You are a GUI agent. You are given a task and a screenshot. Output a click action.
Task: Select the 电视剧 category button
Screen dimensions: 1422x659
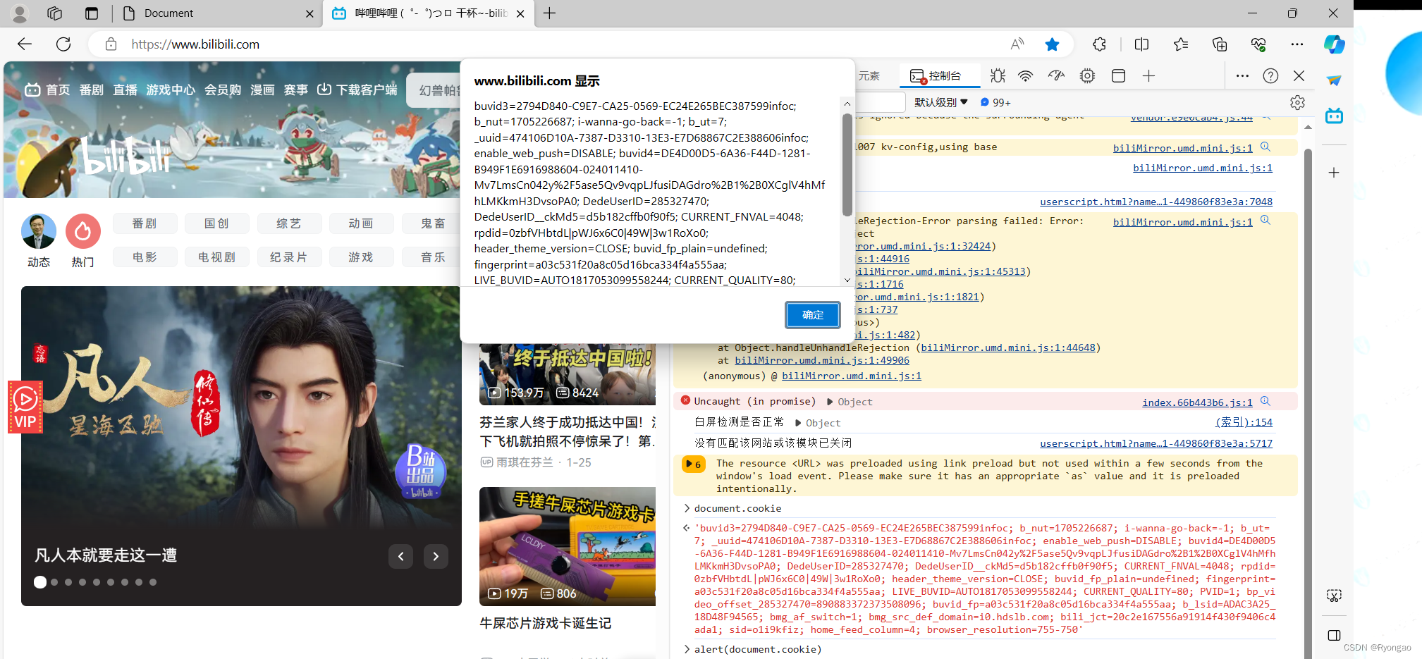[217, 257]
